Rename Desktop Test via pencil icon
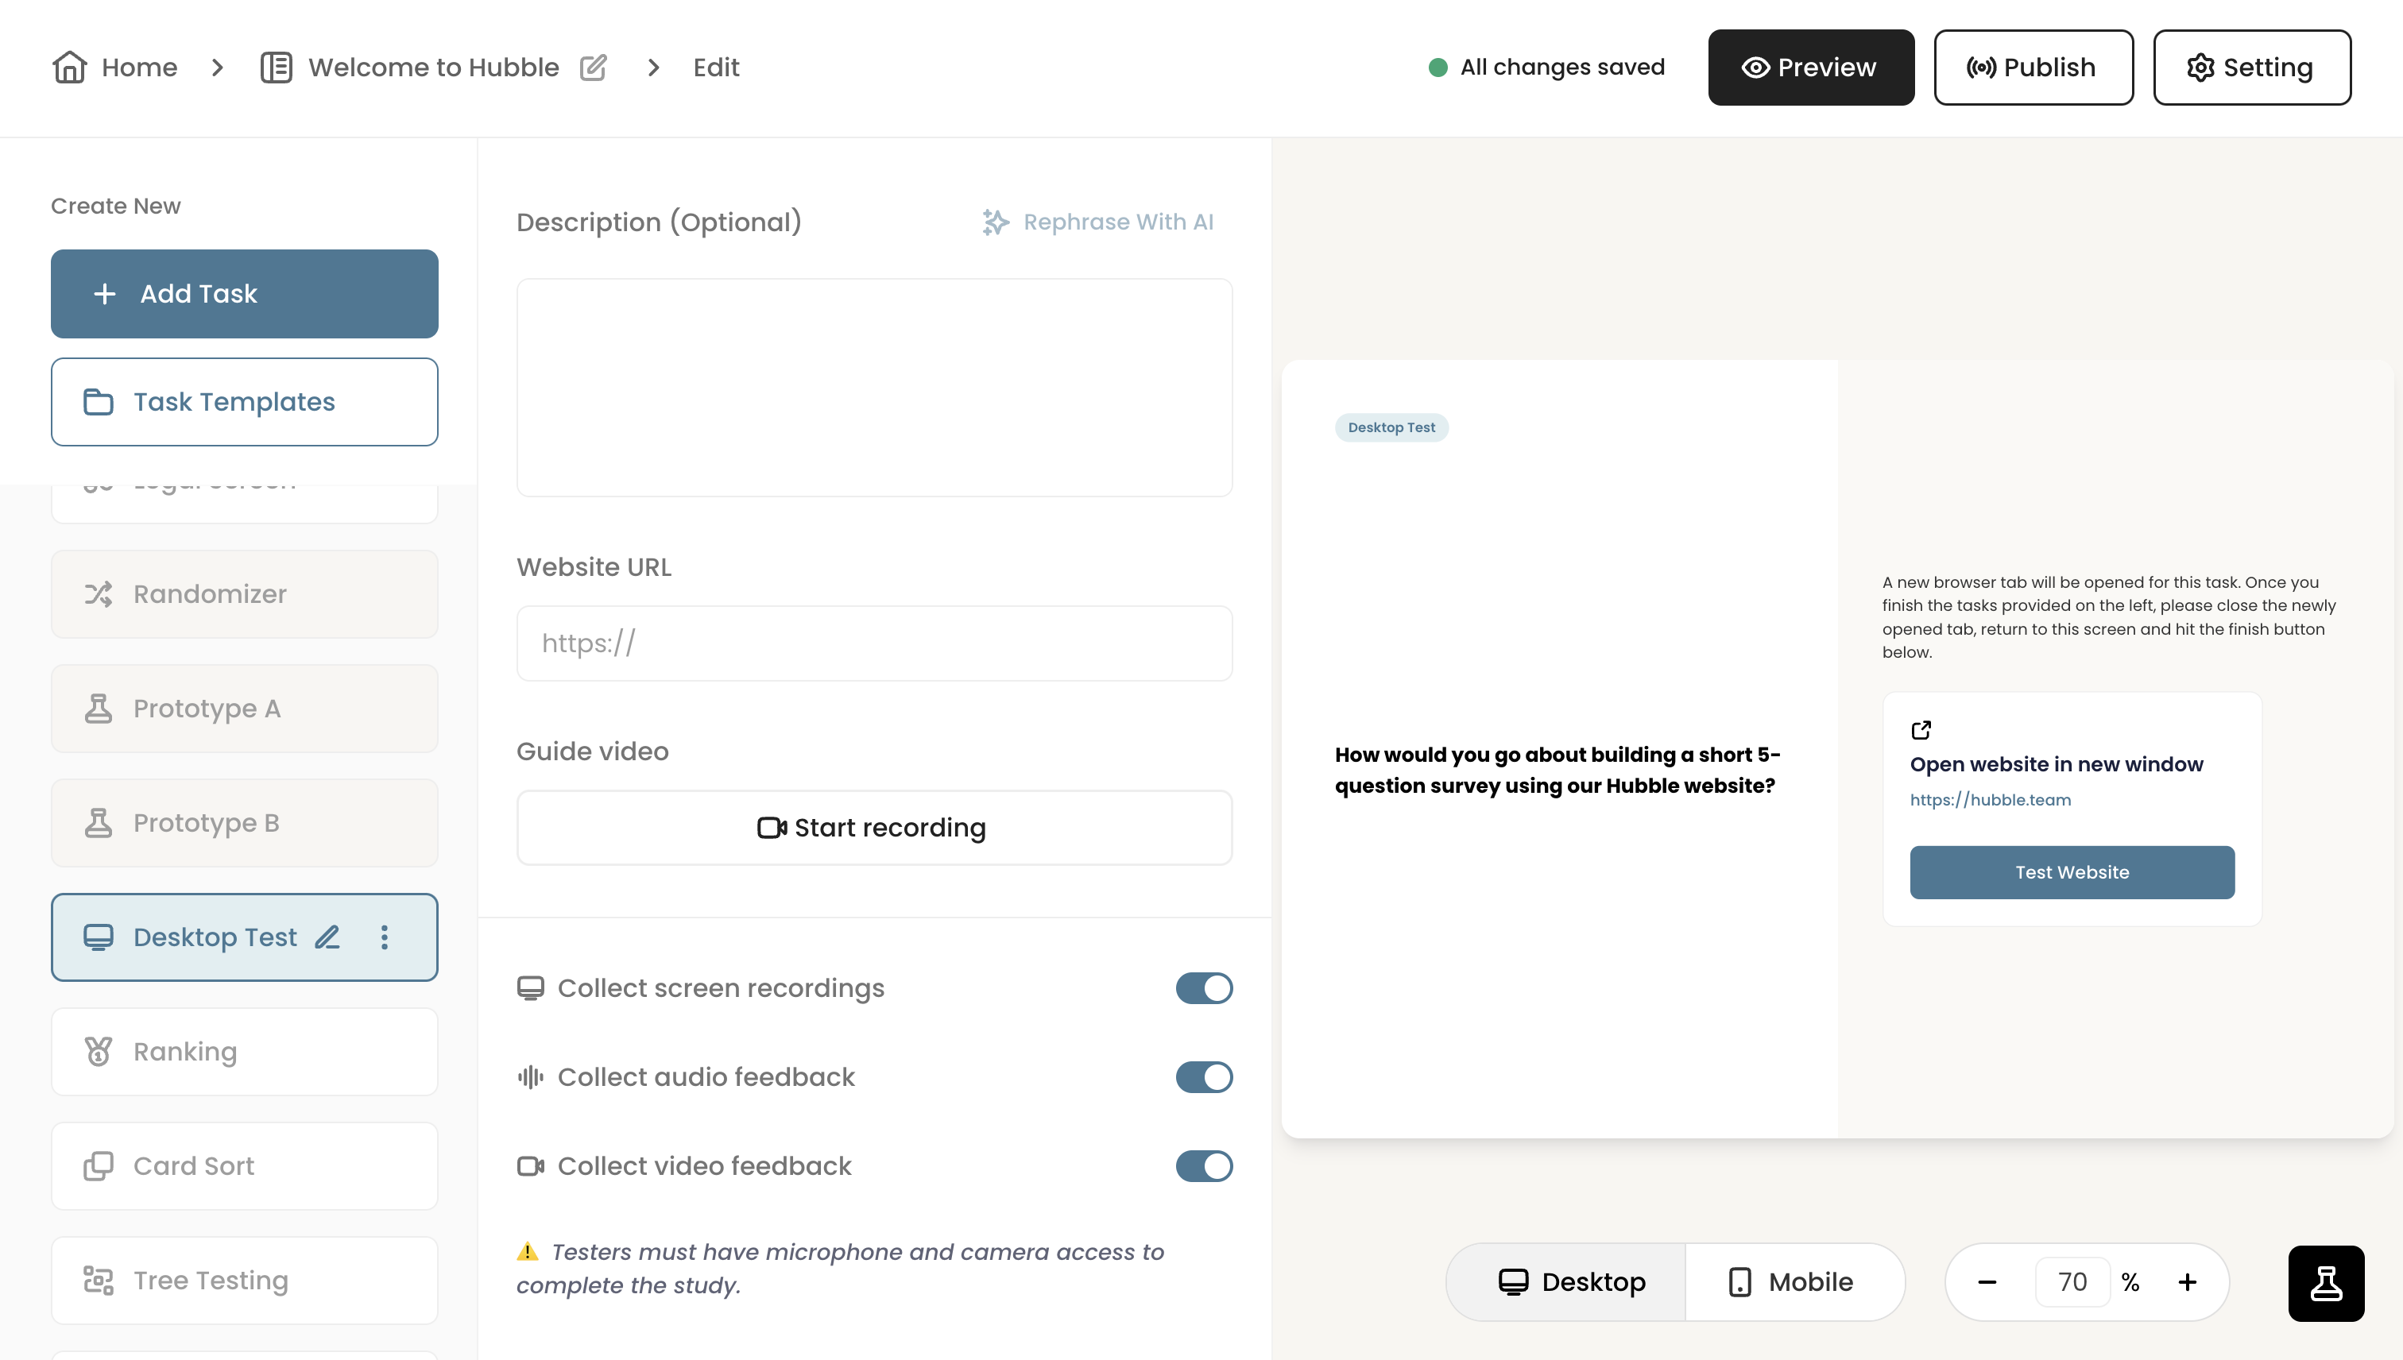This screenshot has width=2403, height=1360. click(327, 937)
